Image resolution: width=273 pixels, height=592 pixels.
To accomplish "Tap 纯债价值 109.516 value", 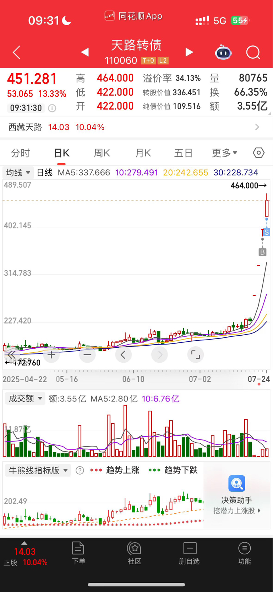I will (x=187, y=106).
